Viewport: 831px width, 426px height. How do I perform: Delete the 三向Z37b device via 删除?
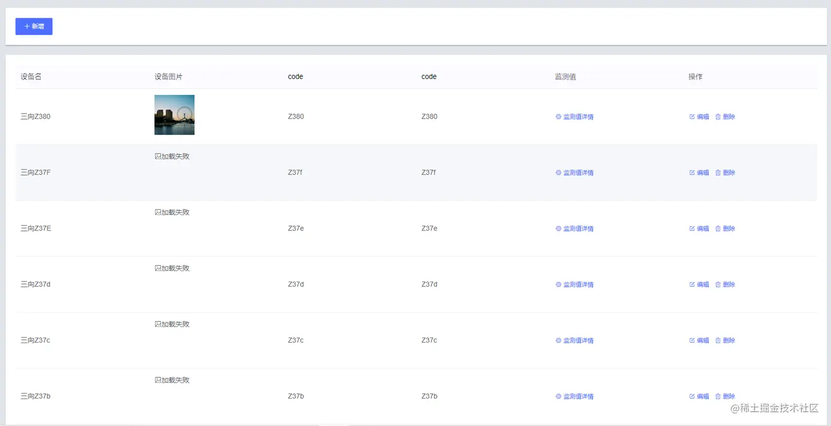[725, 397]
